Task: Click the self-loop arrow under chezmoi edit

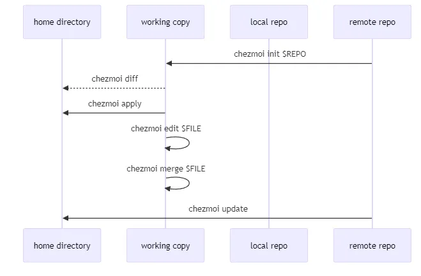Action: pos(188,143)
